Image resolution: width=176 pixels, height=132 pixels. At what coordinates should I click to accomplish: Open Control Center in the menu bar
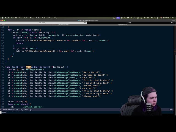click(x=158, y=18)
